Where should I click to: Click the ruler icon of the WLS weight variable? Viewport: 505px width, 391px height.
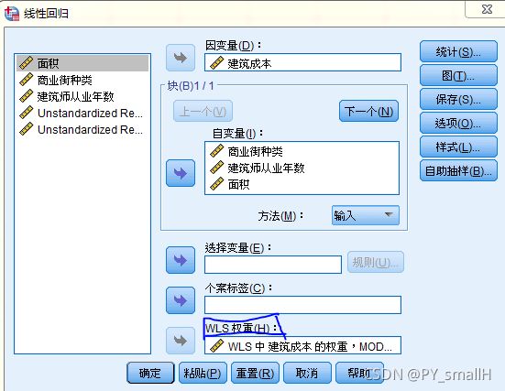(x=216, y=345)
